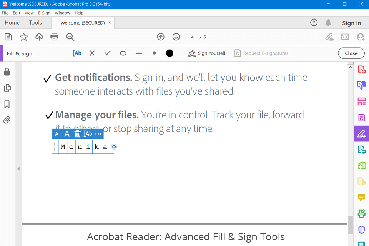
Task: Open the pale yellow document tool icon
Action: pos(361,181)
